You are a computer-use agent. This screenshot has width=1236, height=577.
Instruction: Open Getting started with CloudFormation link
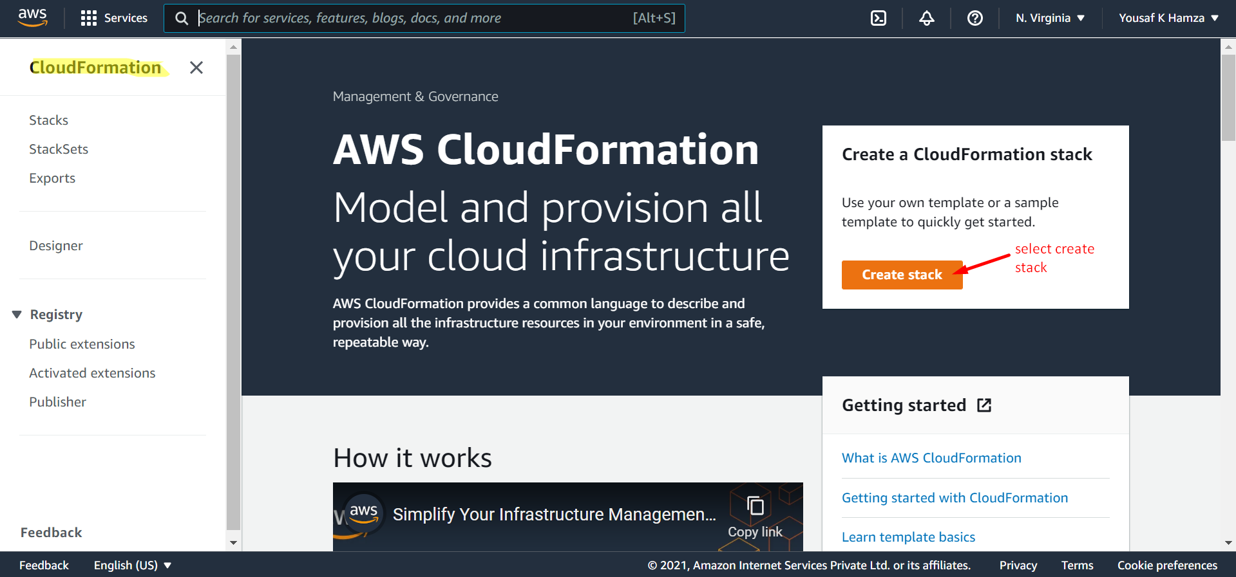point(955,498)
